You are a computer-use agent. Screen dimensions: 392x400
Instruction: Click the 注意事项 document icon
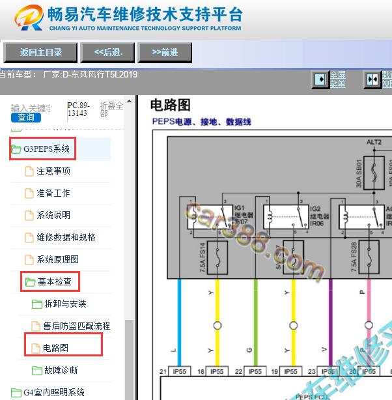(29, 171)
